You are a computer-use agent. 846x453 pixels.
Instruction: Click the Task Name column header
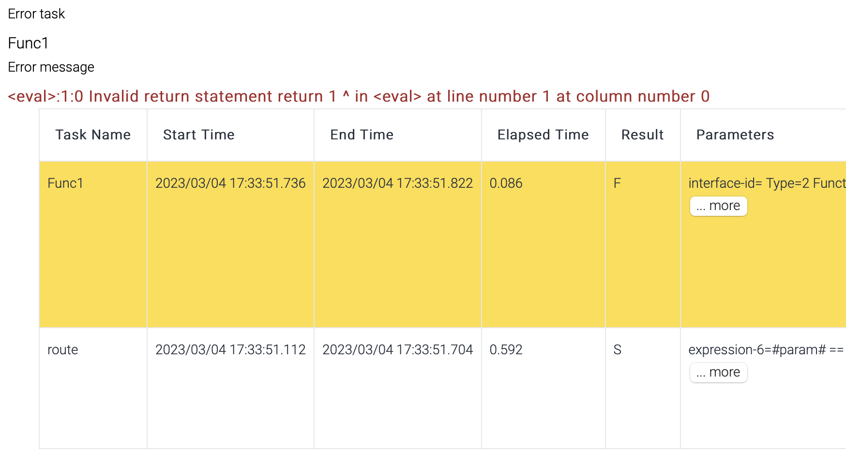tap(93, 135)
